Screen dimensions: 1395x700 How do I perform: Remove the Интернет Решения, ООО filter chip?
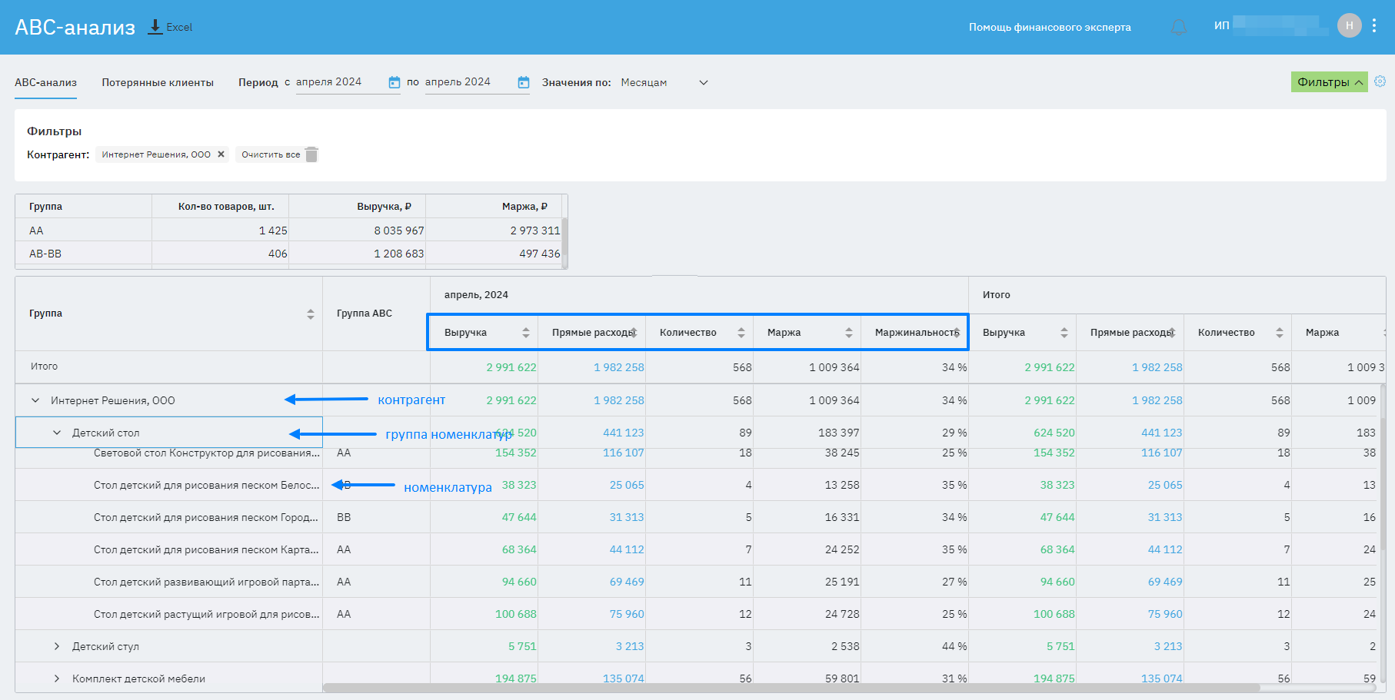[x=221, y=154]
